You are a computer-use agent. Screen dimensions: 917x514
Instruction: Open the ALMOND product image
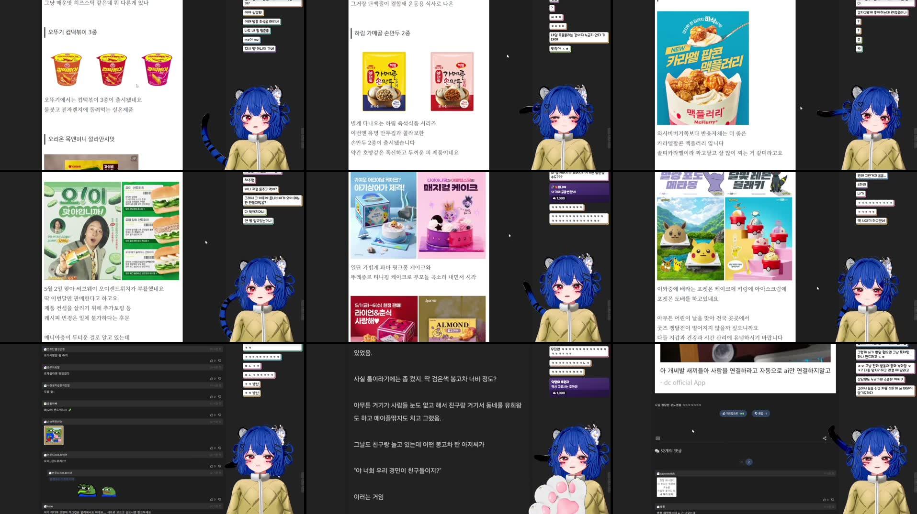point(452,318)
